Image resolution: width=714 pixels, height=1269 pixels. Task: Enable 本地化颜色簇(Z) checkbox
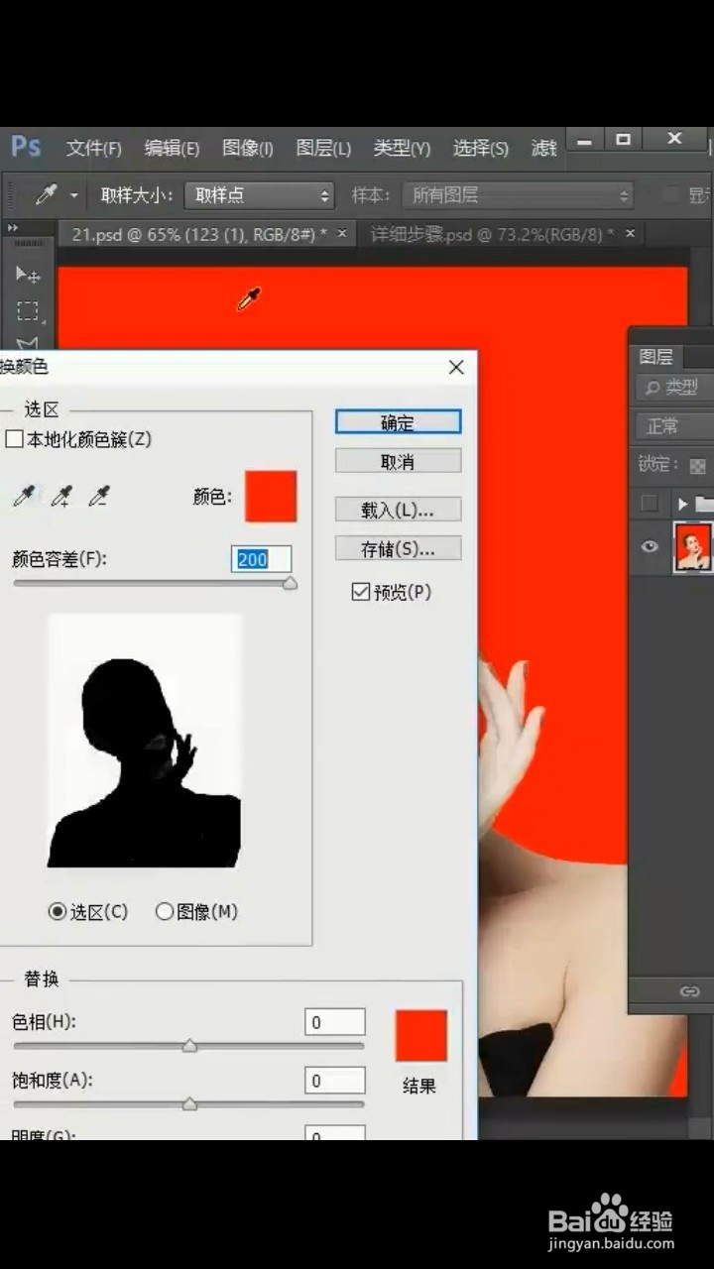14,439
